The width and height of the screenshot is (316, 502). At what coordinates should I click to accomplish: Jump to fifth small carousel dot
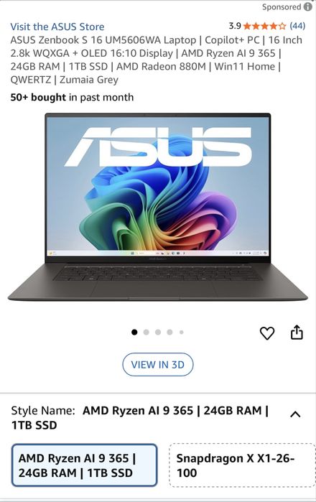[182, 332]
